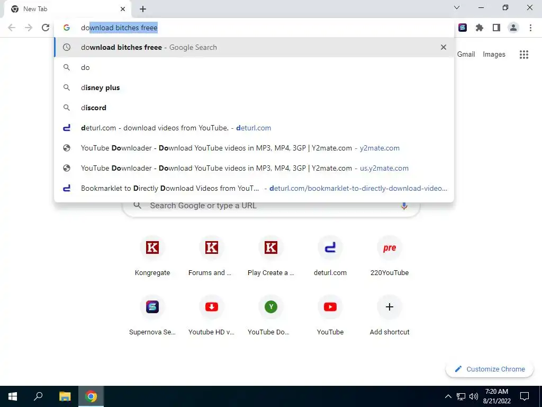Open the Windows Start menu

[x=13, y=396]
